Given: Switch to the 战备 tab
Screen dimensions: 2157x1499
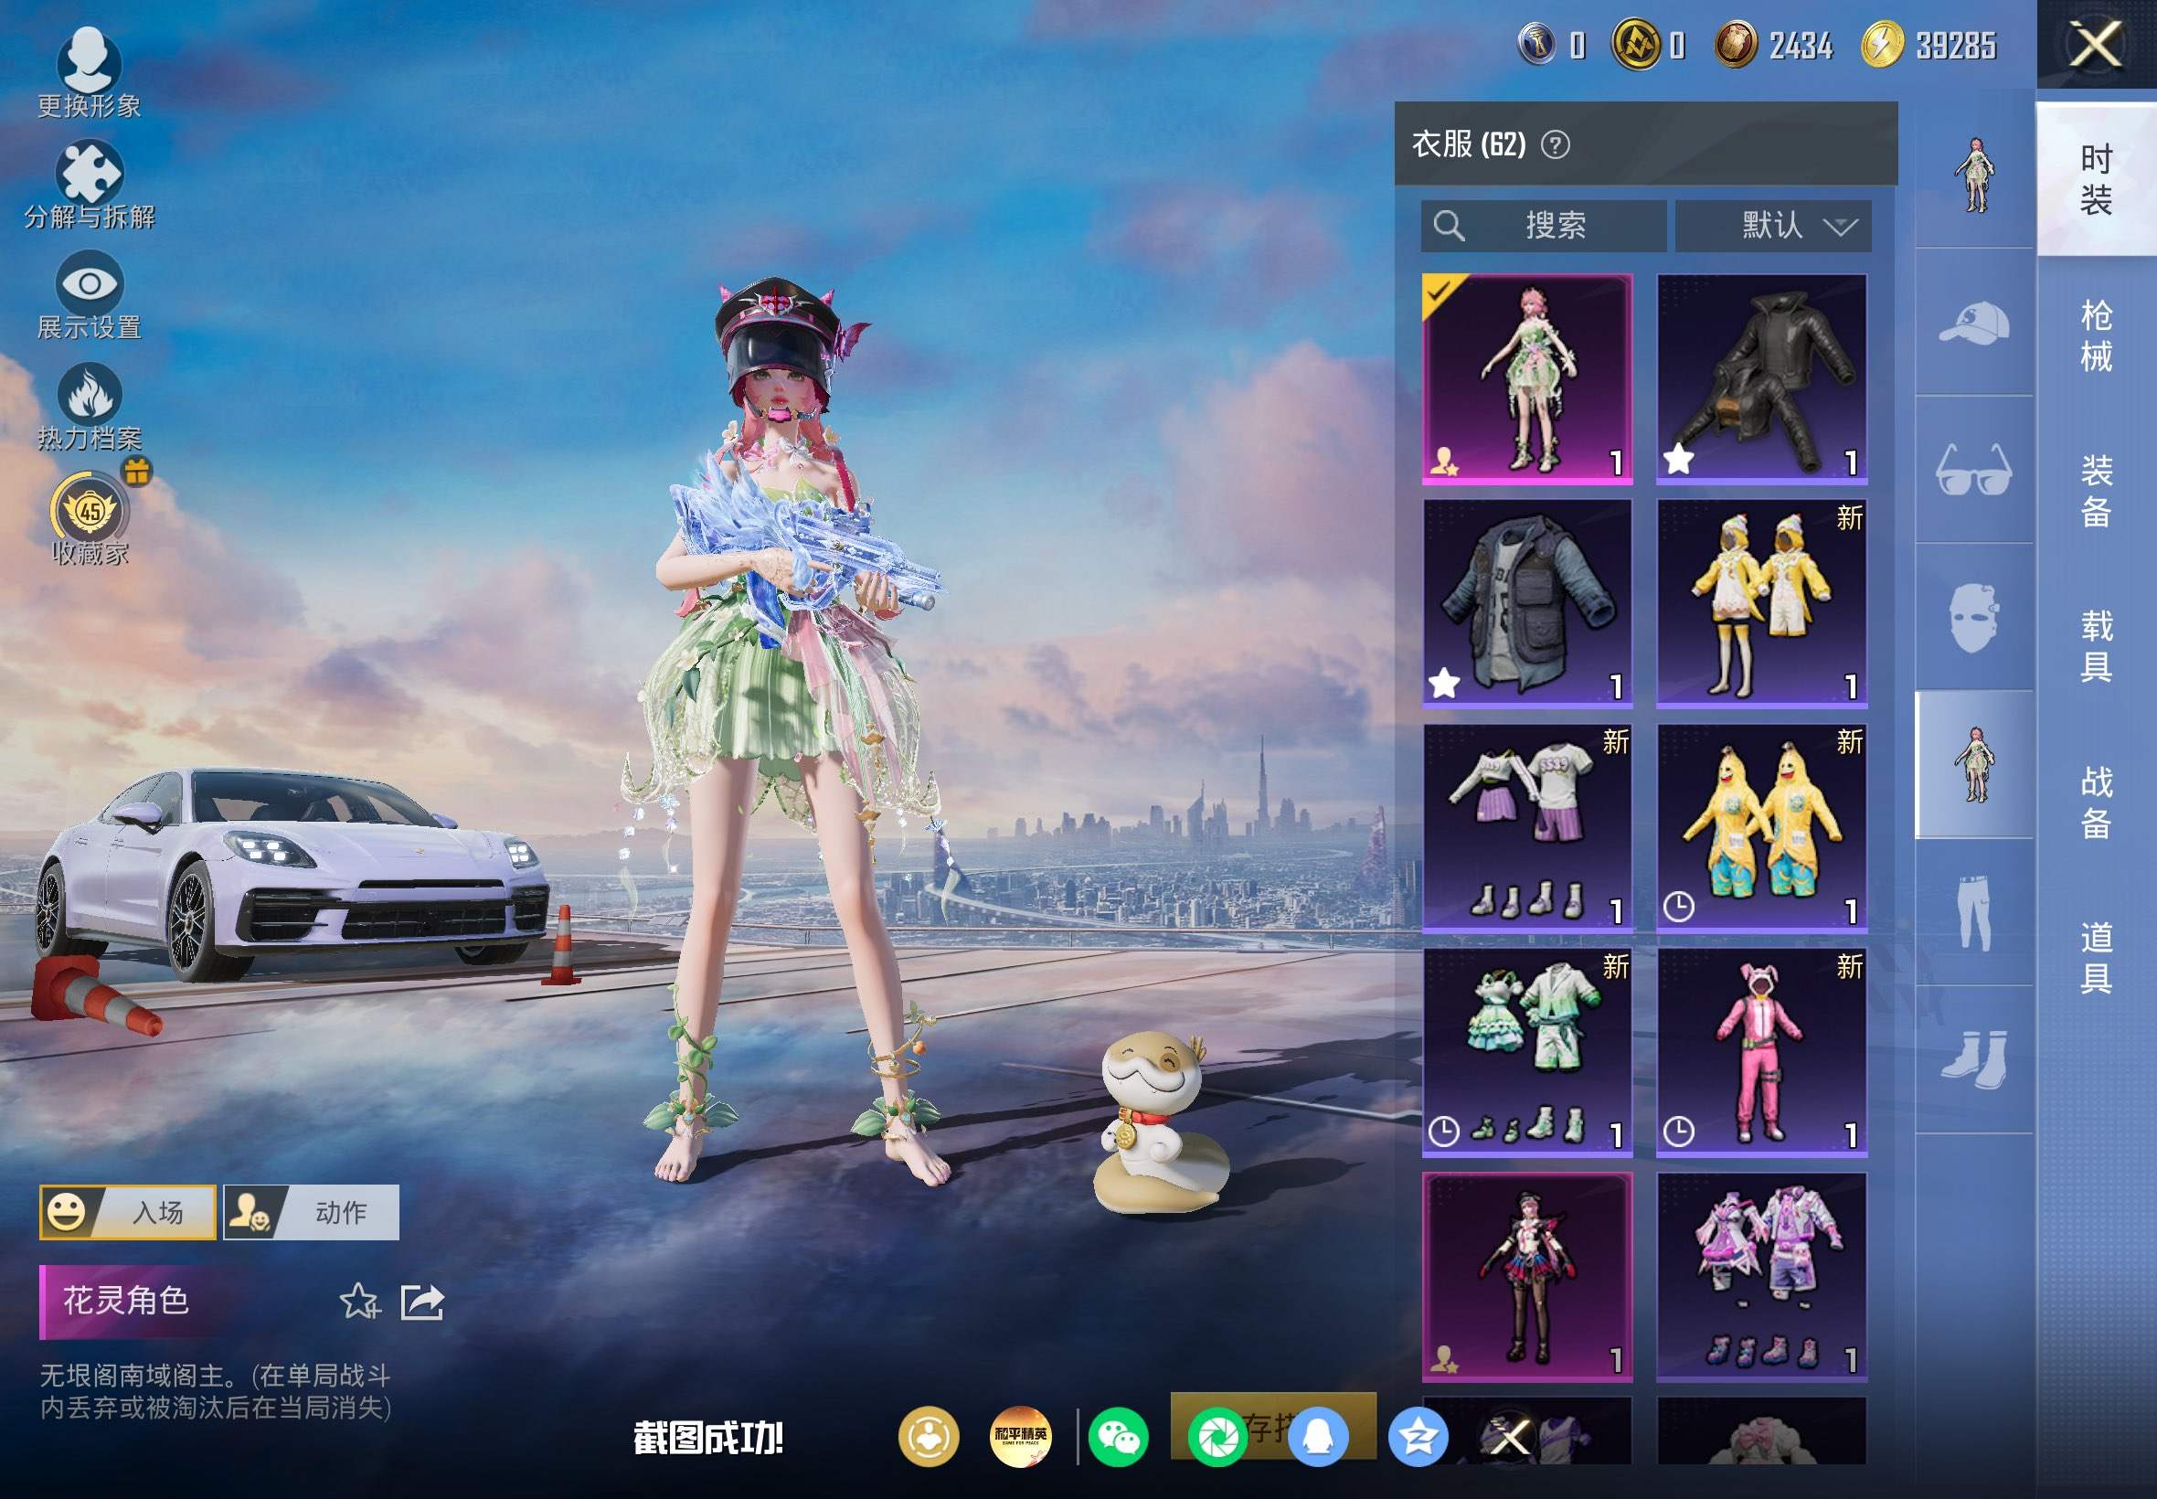Looking at the screenshot, I should coord(2096,803).
